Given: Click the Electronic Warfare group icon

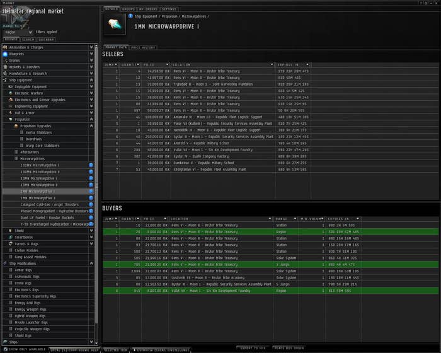Looking at the screenshot, I should coord(11,93).
